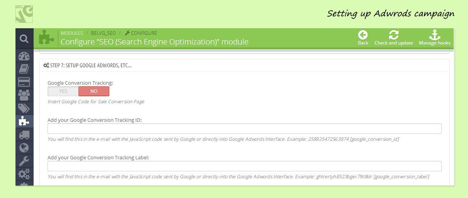
Task: Select NO for Google Conversion Tracking
Action: click(94, 91)
